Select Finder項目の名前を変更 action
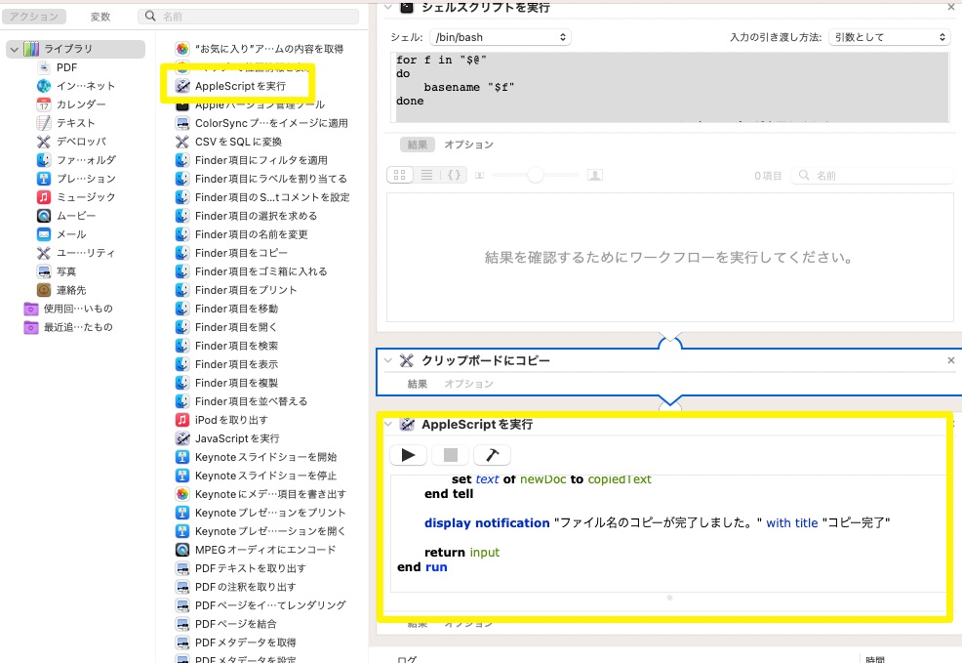The width and height of the screenshot is (962, 663). 251,234
